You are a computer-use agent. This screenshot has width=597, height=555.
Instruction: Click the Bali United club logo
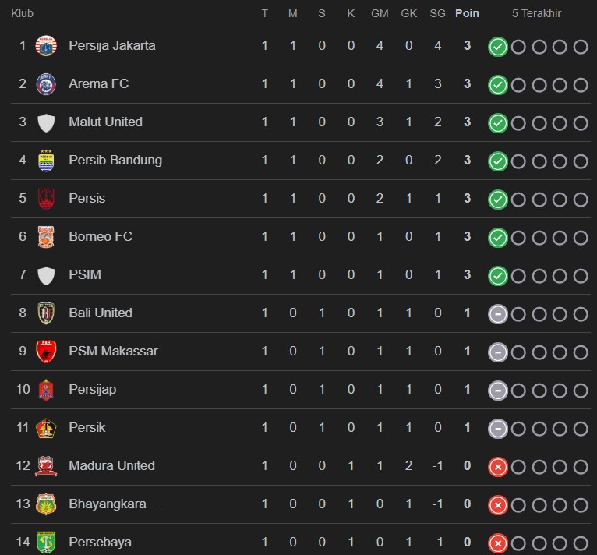pyautogui.click(x=47, y=313)
